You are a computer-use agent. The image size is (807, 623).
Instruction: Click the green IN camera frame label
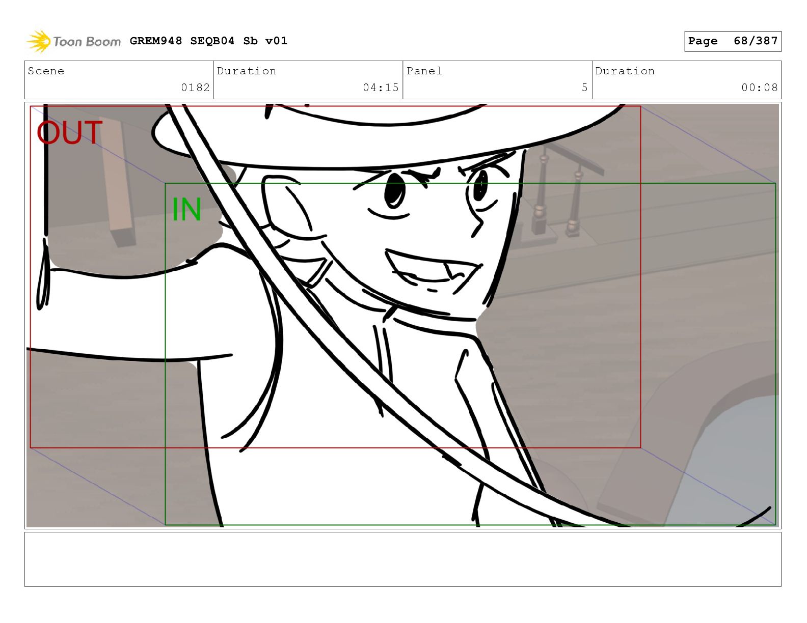click(x=186, y=209)
